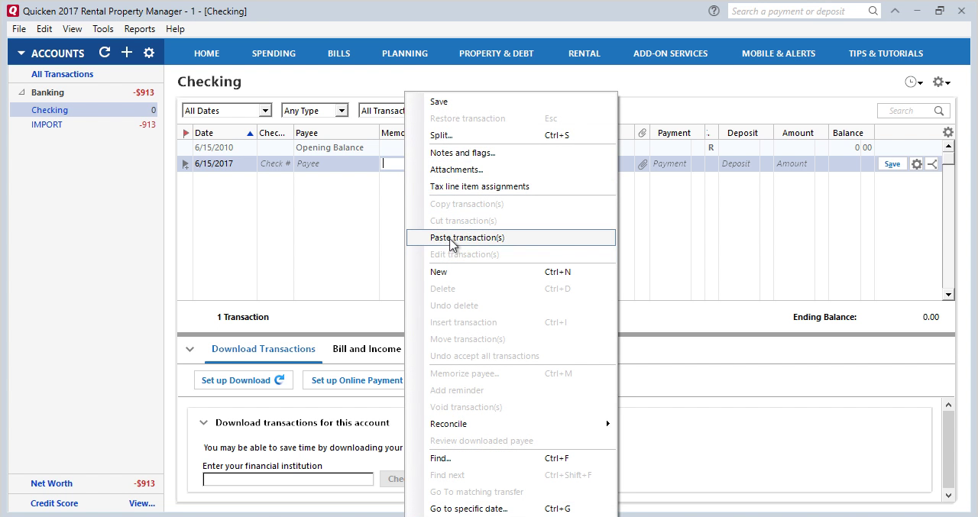978x517 pixels.
Task: Open the Tools menu
Action: pyautogui.click(x=103, y=29)
